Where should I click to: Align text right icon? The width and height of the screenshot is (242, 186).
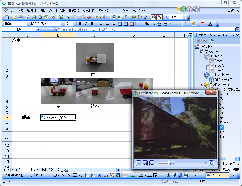113,24
